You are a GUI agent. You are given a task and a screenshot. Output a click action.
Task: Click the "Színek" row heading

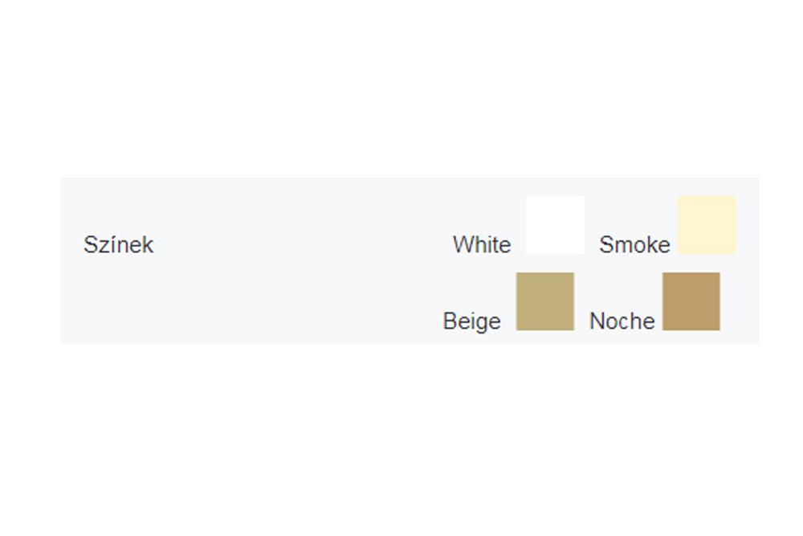pos(118,245)
